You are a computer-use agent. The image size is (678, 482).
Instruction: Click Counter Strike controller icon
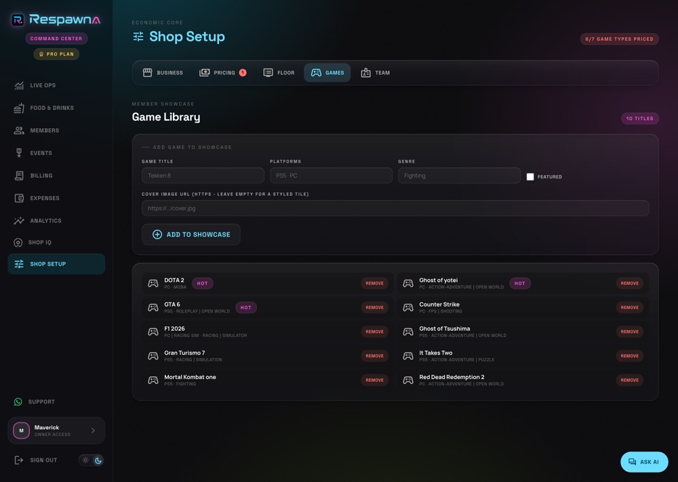(408, 308)
